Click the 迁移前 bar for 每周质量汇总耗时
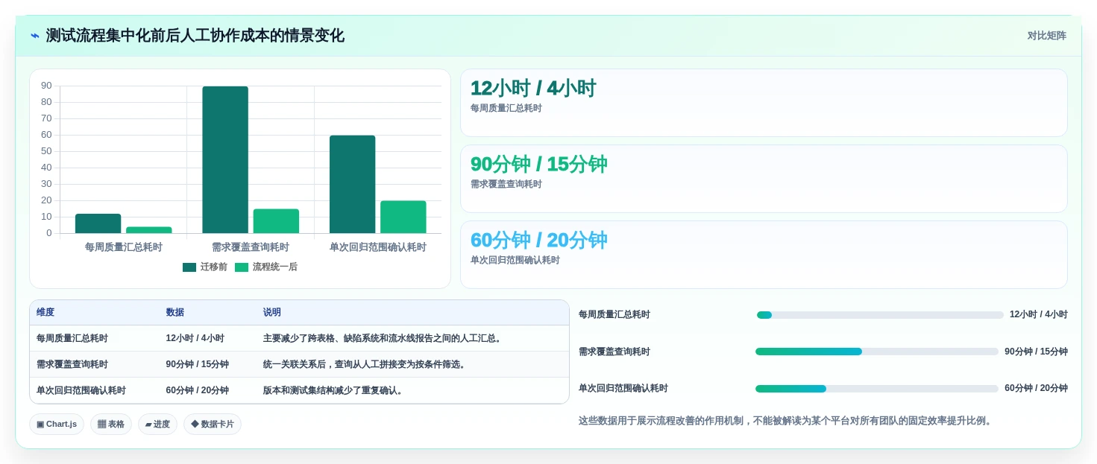Viewport: 1097px width, 464px height. pos(98,223)
